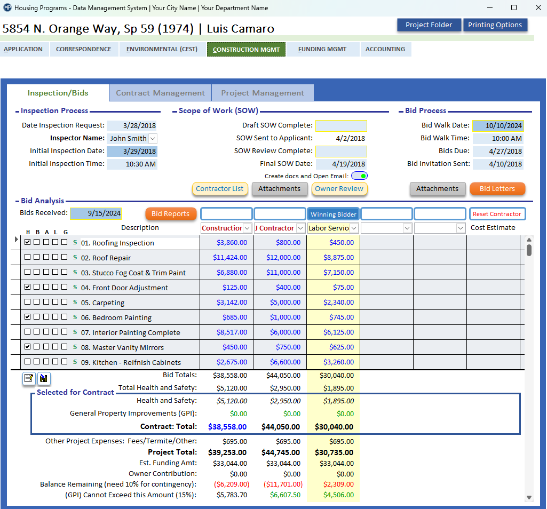This screenshot has width=547, height=509.
Task: Check B checkbox for 05. Carpeting
Action: point(37,302)
